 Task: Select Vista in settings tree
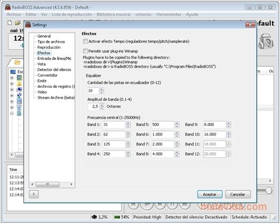click(x=41, y=64)
